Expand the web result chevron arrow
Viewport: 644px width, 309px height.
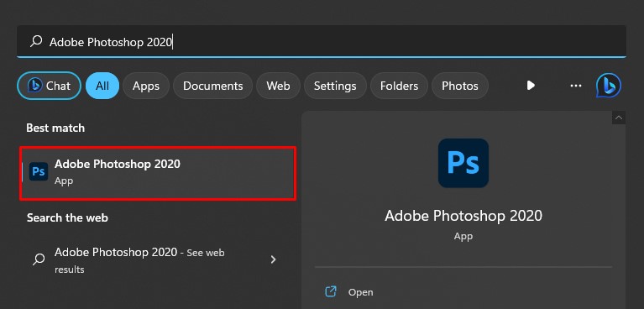[x=273, y=259]
